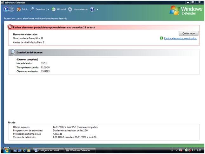Click the magnifier icon in Estadísticas del examen
The image size is (205, 154).
click(12, 53)
